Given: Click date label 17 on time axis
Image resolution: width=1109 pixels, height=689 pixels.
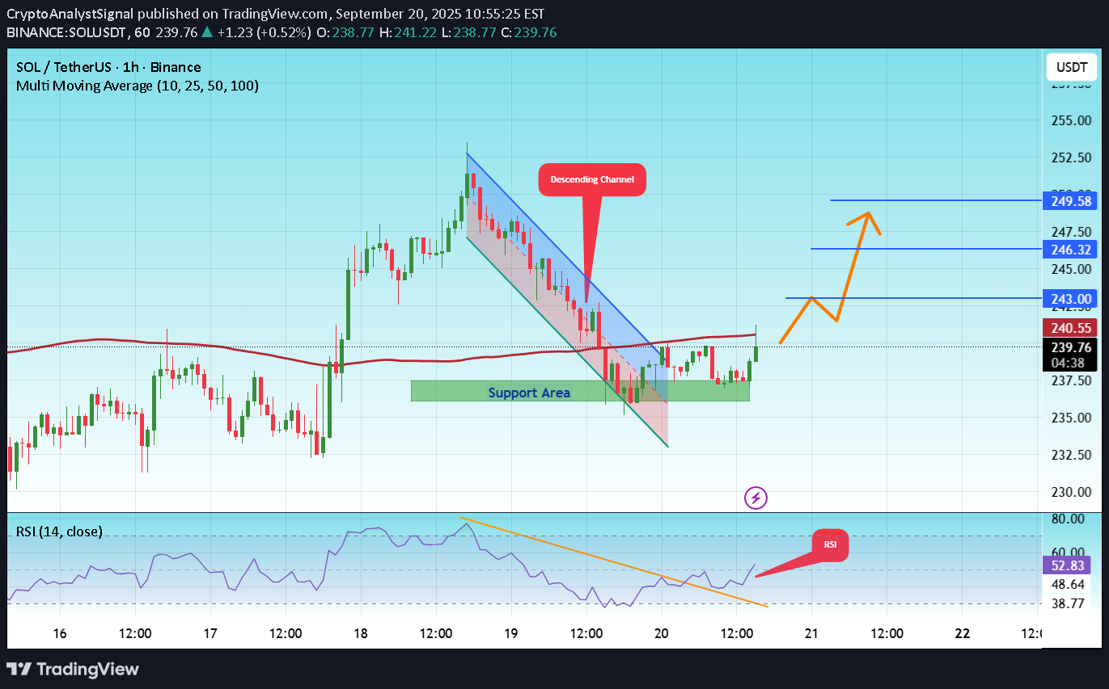Looking at the screenshot, I should click(210, 633).
